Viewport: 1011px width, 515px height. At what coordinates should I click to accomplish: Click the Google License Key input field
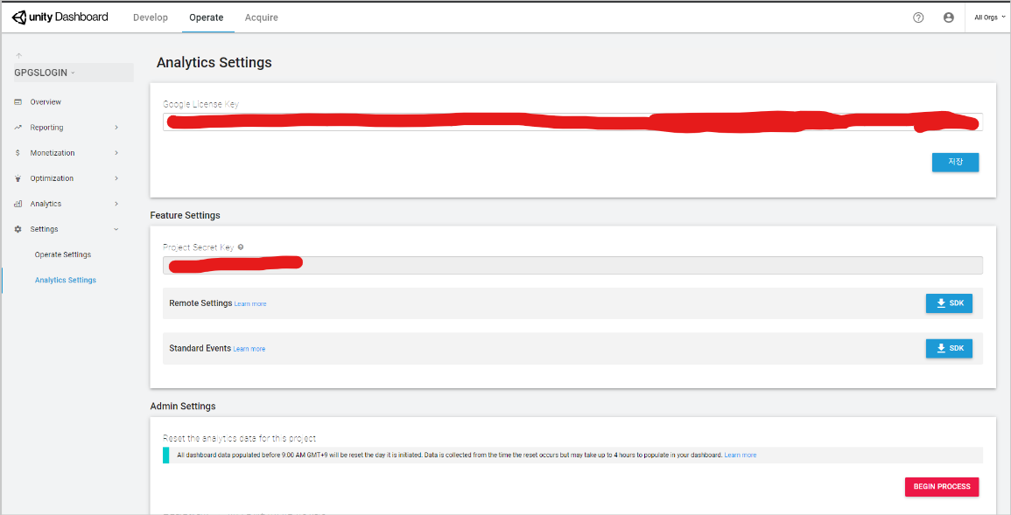tap(572, 122)
